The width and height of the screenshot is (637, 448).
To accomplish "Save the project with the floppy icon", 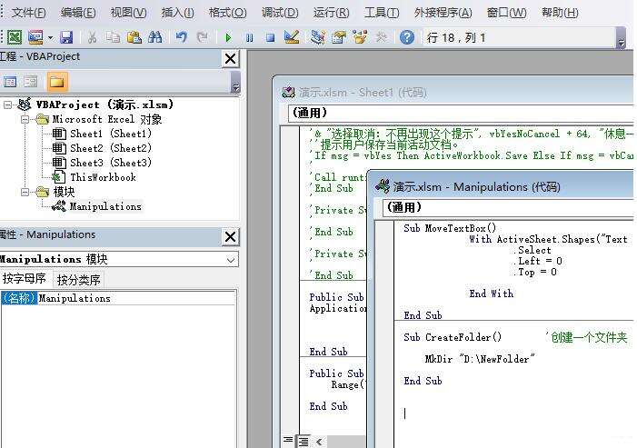I will coord(66,37).
